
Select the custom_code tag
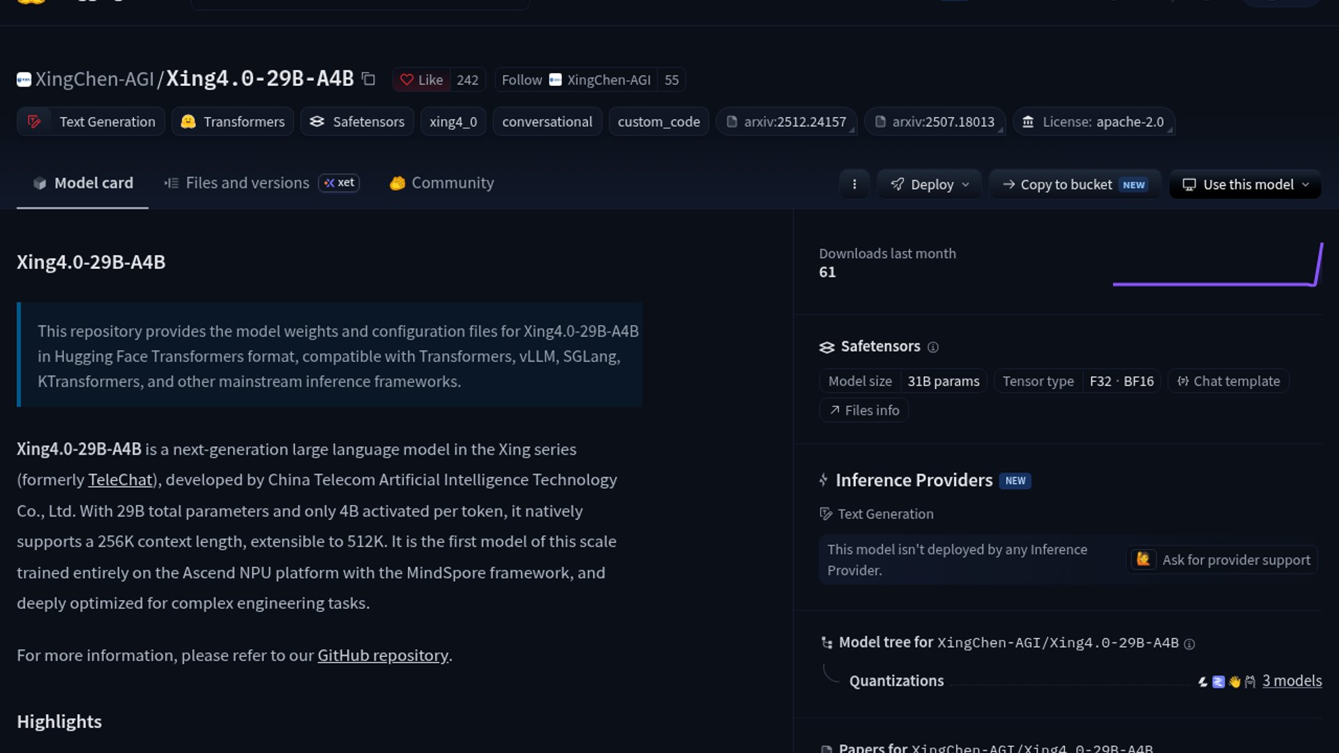(659, 121)
